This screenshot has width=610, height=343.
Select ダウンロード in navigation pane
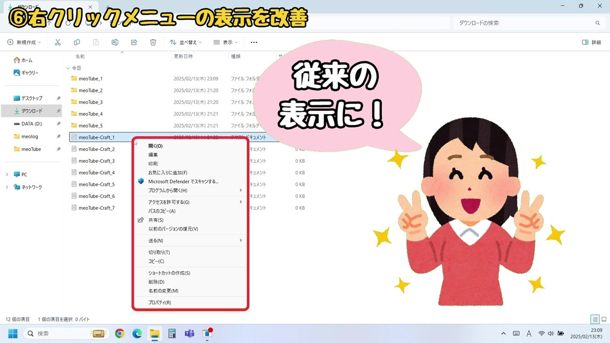click(x=31, y=111)
